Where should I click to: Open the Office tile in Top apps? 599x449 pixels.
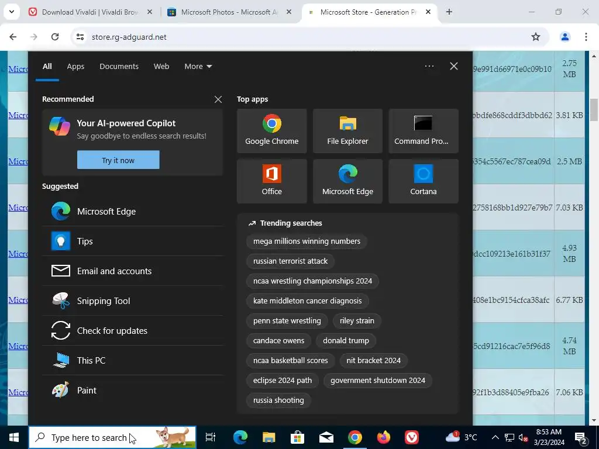click(271, 181)
